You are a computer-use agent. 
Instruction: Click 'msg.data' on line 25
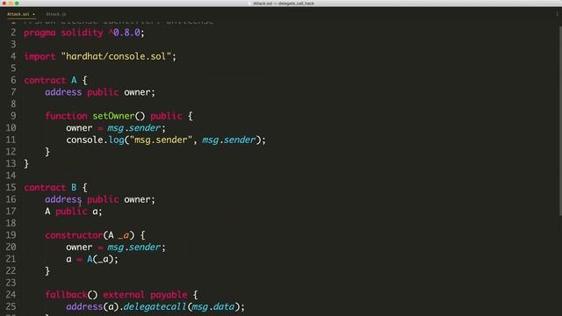(213, 306)
